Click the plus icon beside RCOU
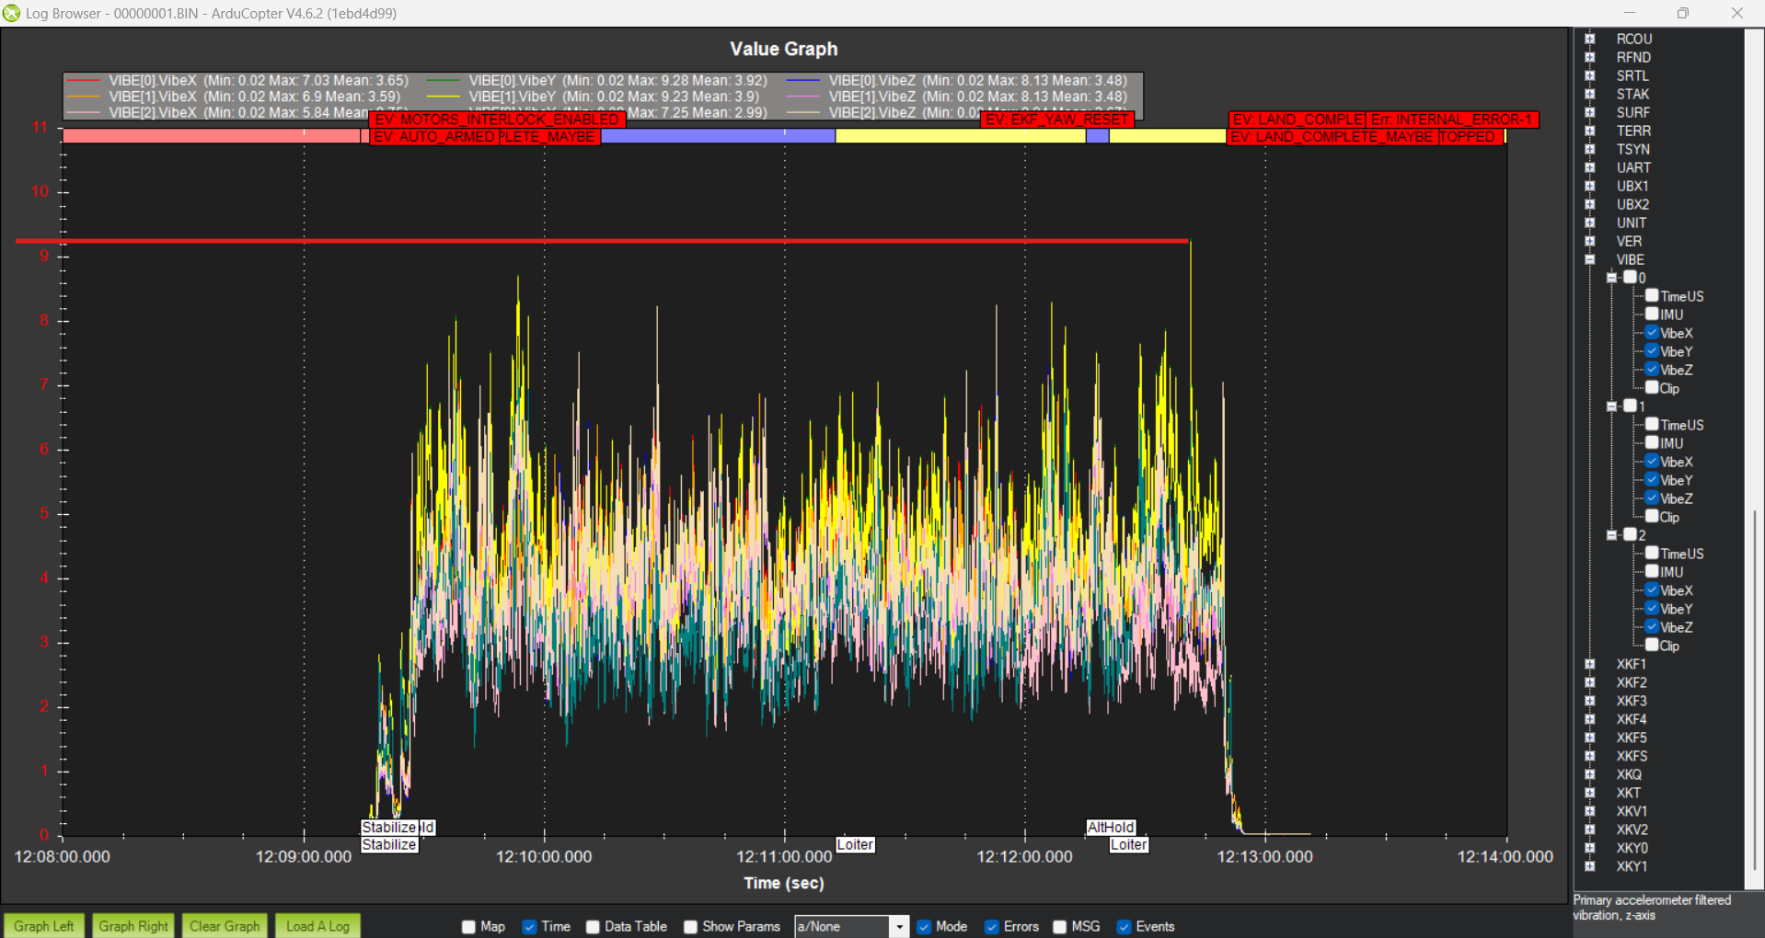This screenshot has width=1765, height=938. (1589, 39)
